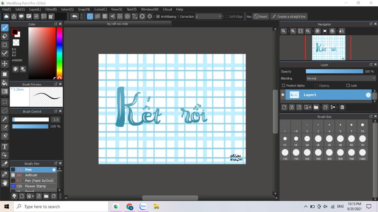Select the Text tool
Viewport: 378px width, 212px height.
tap(4, 146)
